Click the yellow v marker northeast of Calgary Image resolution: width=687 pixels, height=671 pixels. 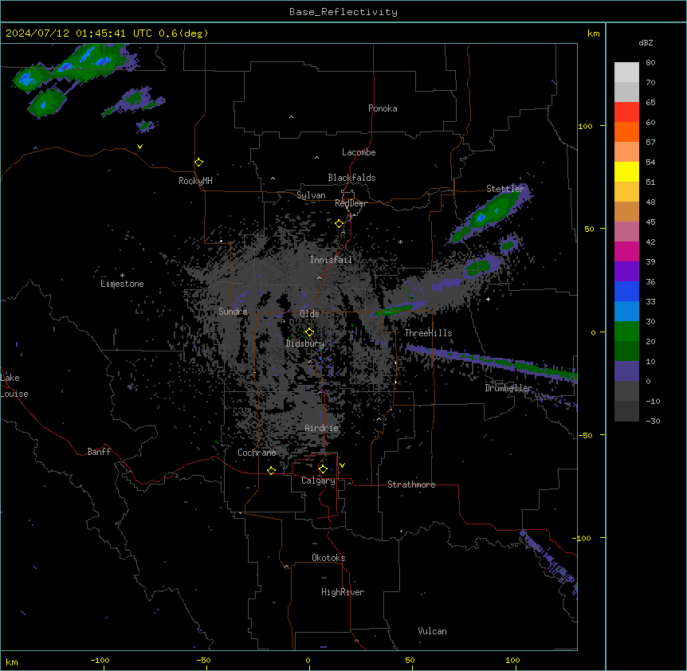tap(342, 465)
